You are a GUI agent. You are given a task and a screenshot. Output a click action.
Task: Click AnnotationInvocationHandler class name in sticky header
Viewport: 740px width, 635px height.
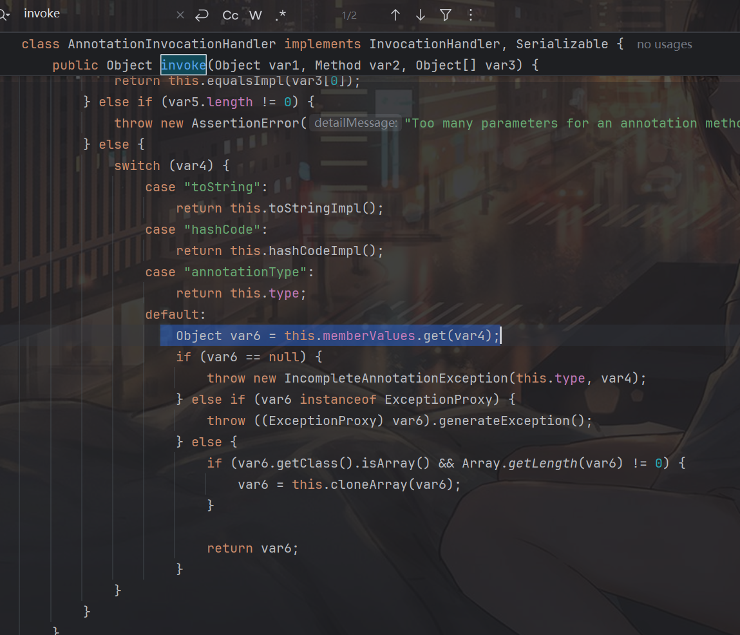coord(172,44)
